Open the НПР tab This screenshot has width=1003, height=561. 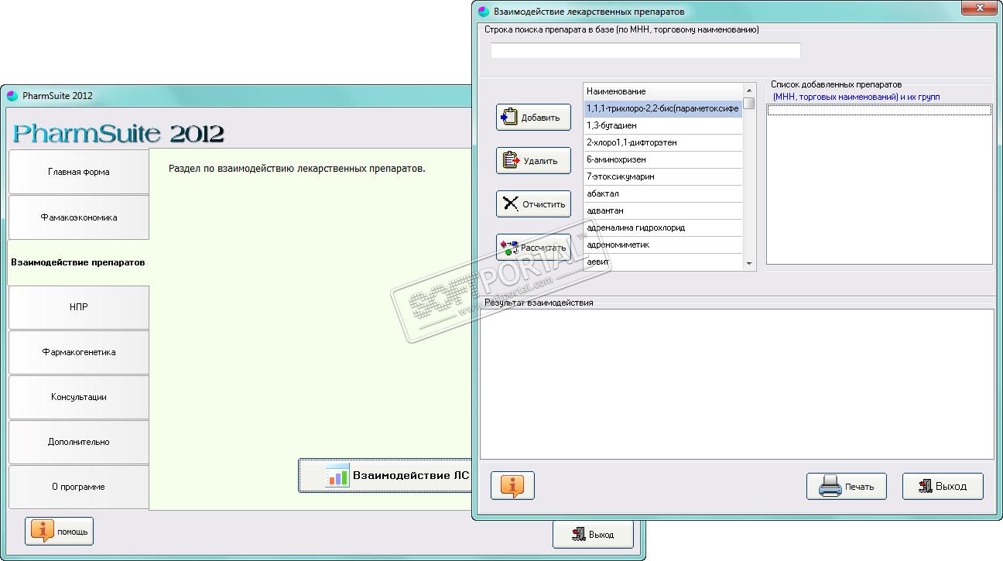point(78,307)
